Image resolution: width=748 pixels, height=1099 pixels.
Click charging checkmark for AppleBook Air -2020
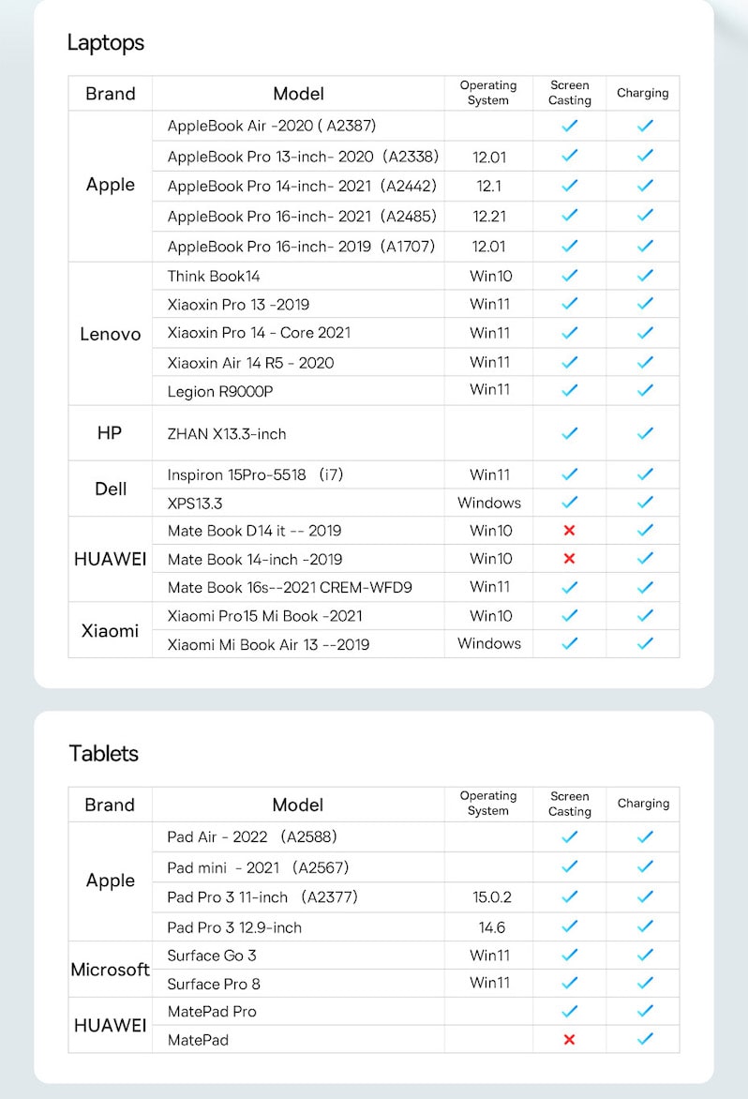(645, 126)
